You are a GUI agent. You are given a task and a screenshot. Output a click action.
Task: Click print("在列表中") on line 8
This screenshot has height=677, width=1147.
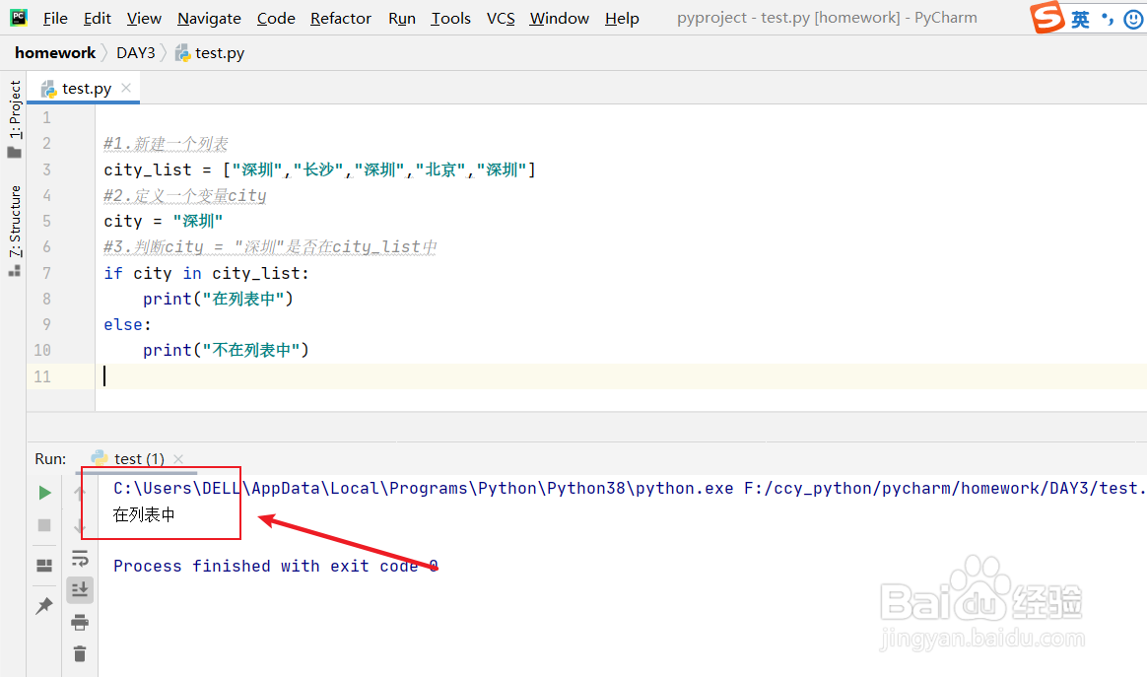click(x=218, y=299)
